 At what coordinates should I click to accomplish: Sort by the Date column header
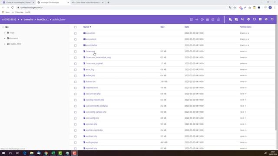point(187,27)
